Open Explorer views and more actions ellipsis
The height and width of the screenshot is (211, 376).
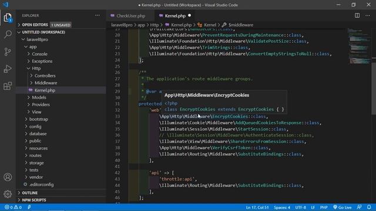(x=98, y=15)
